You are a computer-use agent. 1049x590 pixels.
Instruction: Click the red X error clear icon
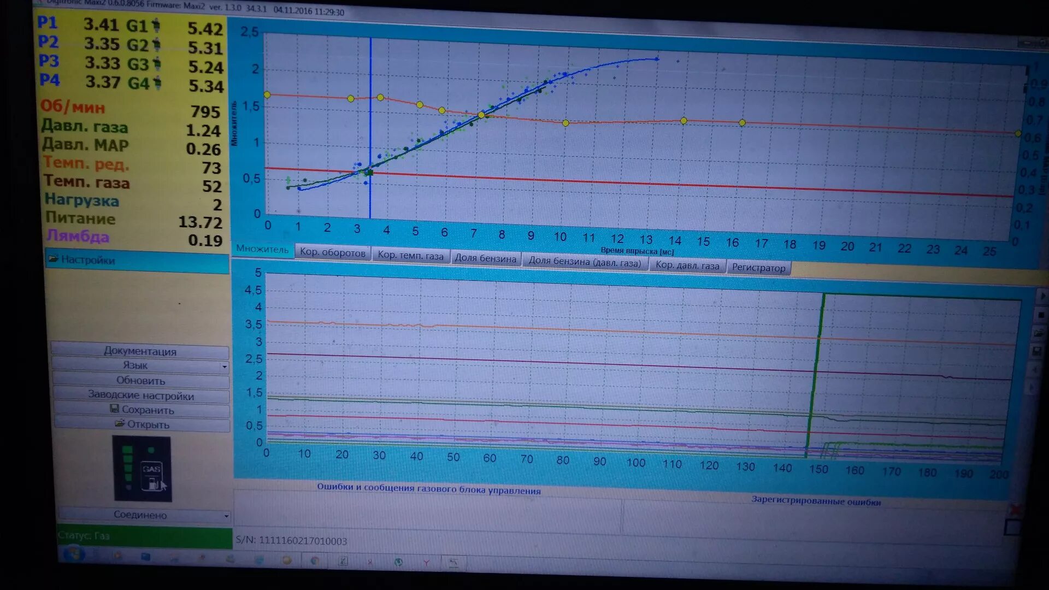pyautogui.click(x=1016, y=510)
